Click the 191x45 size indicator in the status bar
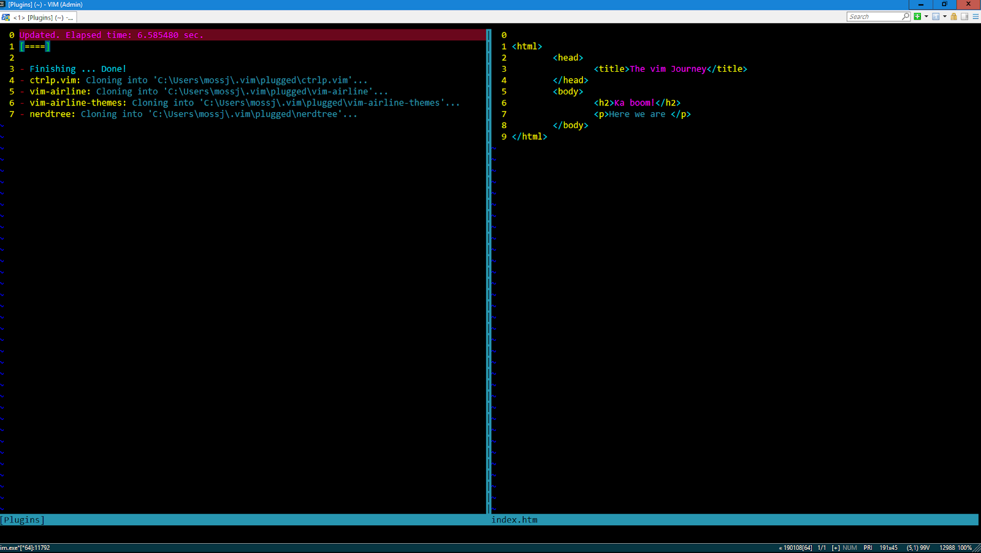This screenshot has width=981, height=553. coord(889,547)
